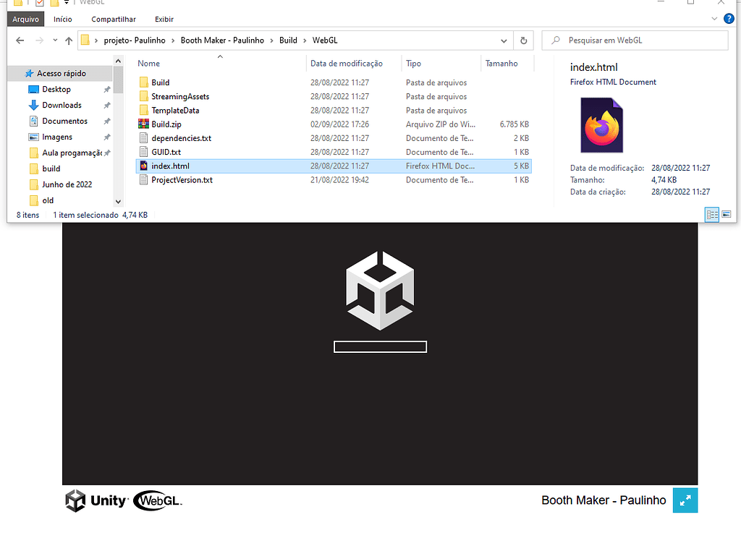The height and width of the screenshot is (538, 741).
Task: Open the StreamingAssets folder
Action: tap(180, 96)
